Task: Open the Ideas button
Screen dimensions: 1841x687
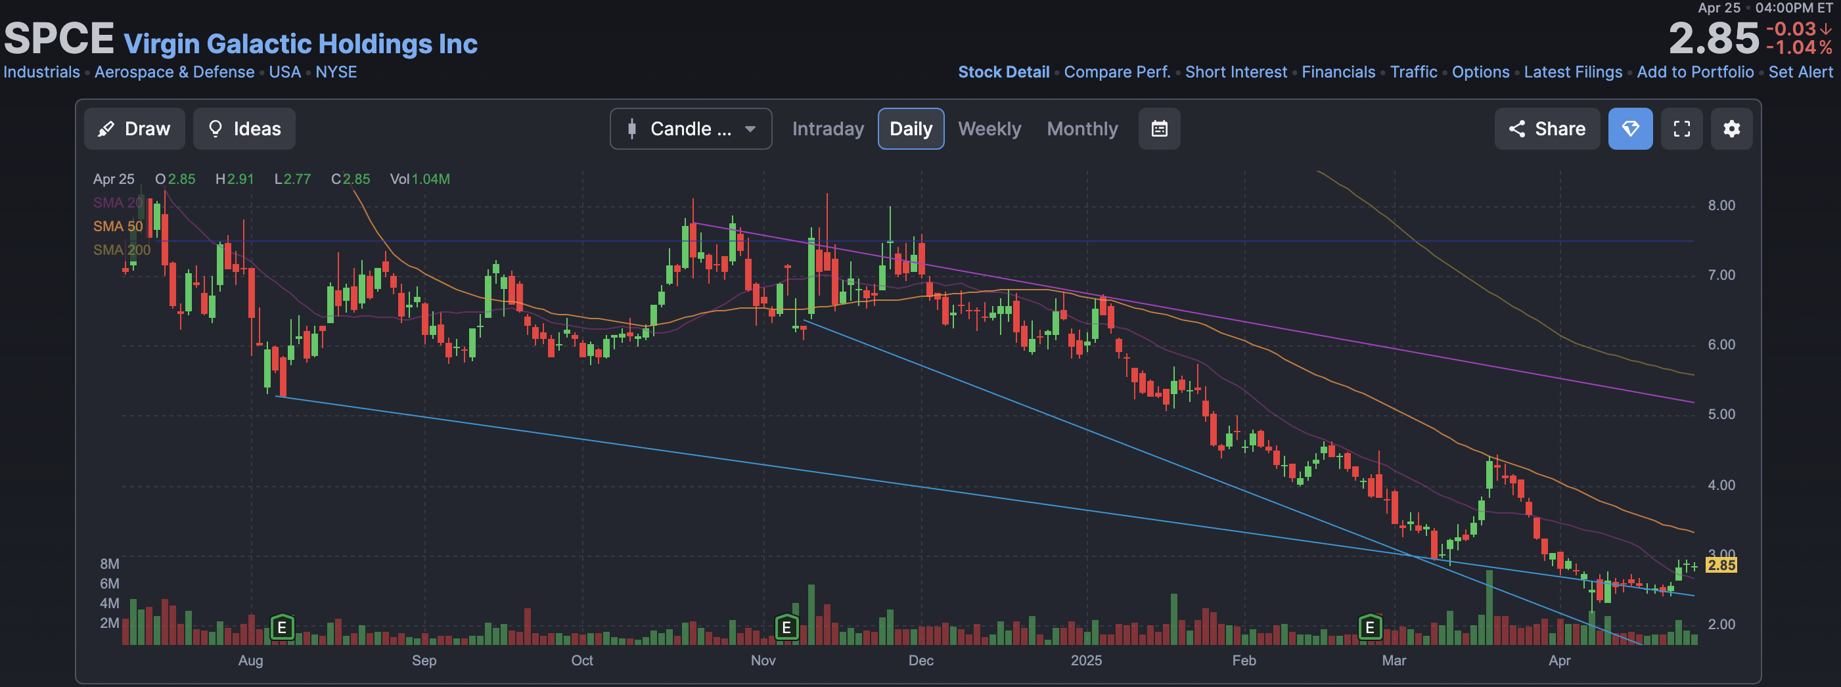Action: [244, 129]
